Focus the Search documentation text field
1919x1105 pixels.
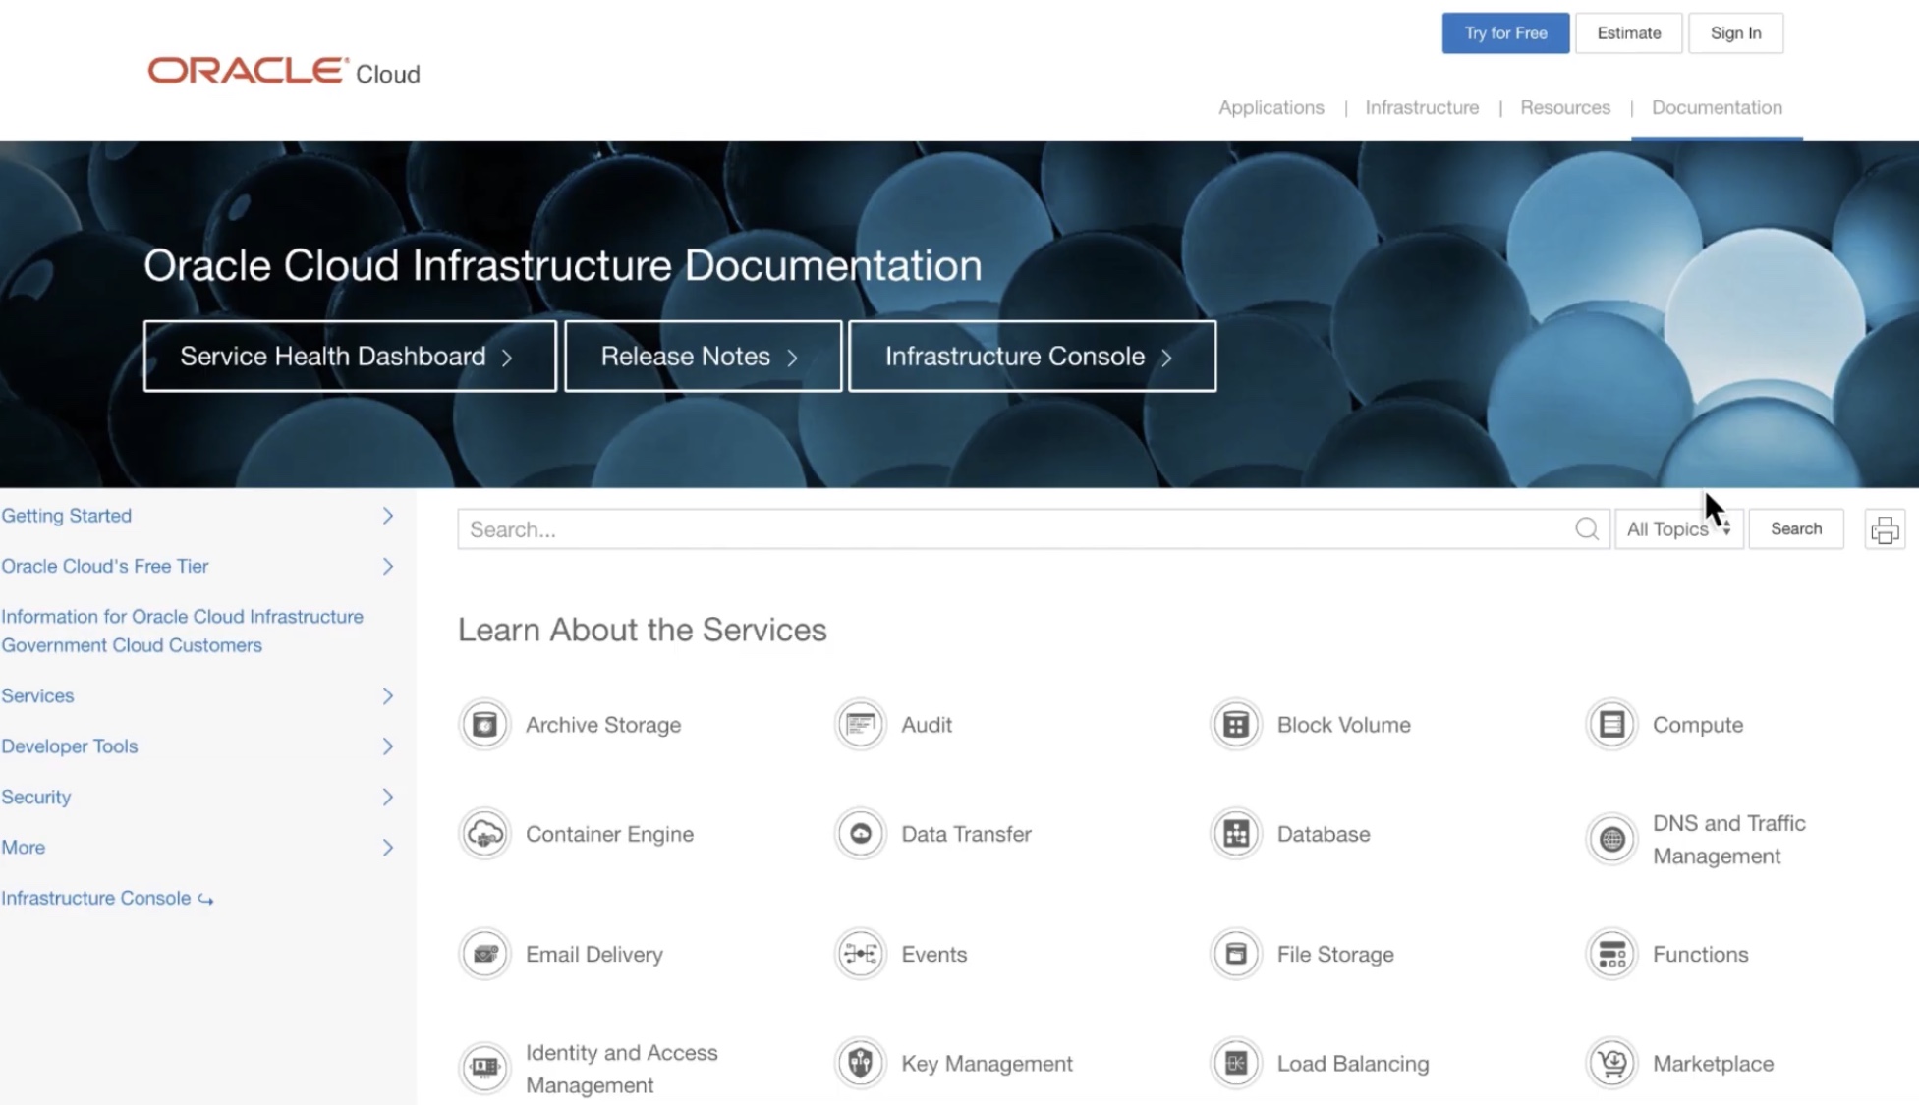point(1012,529)
